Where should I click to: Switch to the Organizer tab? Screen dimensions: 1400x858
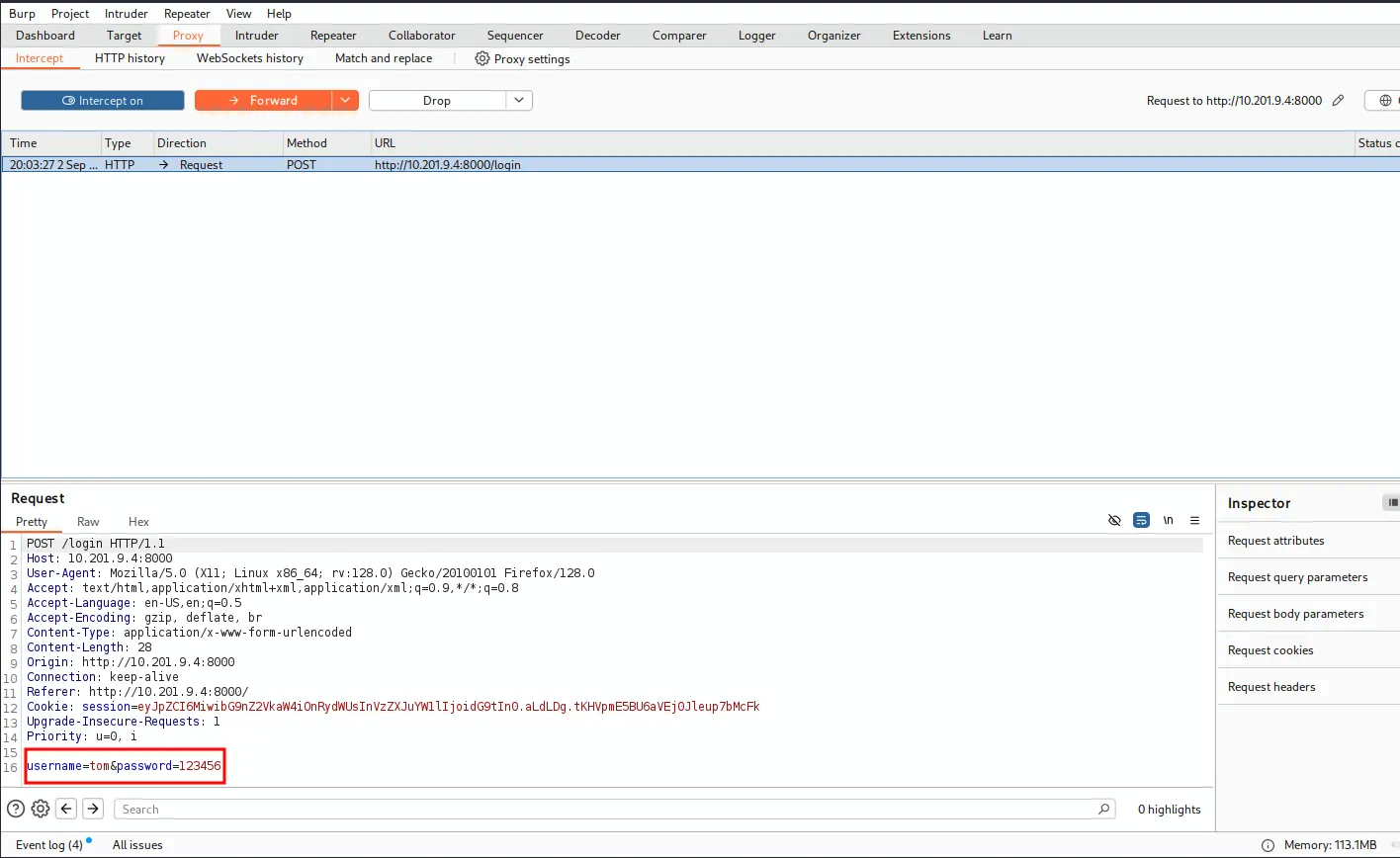[x=834, y=35]
